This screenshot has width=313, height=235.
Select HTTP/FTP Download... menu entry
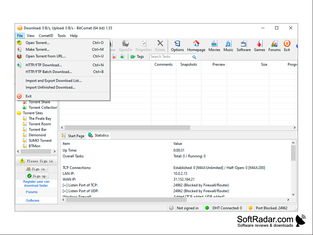tap(63, 65)
